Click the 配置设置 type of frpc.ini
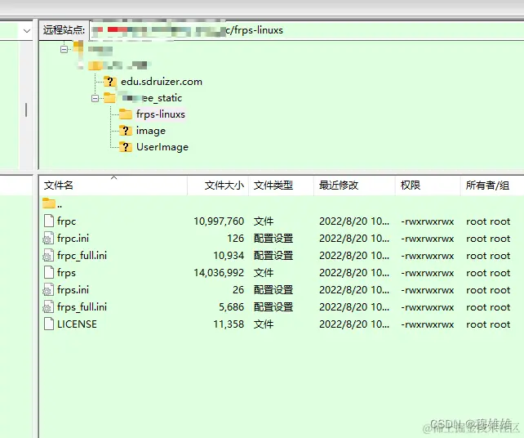 coord(273,239)
